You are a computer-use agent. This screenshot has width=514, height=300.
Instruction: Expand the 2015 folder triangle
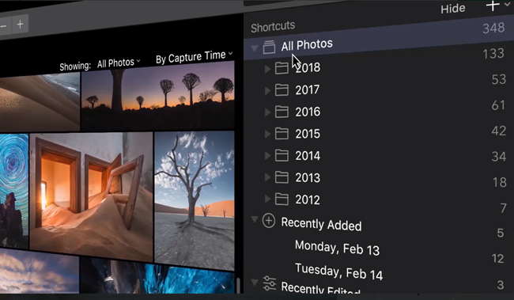pyautogui.click(x=267, y=135)
